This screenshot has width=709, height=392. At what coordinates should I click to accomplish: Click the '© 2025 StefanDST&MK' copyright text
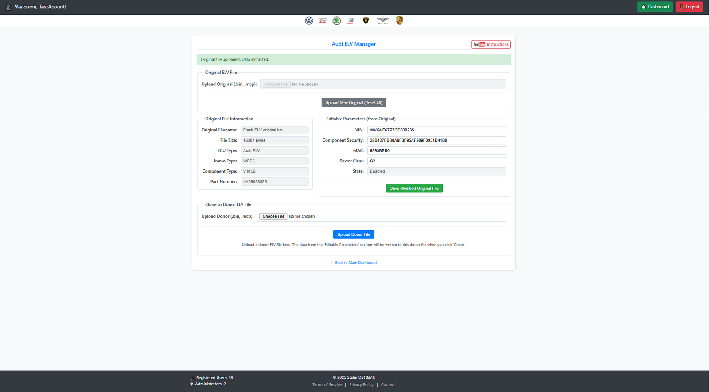click(354, 377)
